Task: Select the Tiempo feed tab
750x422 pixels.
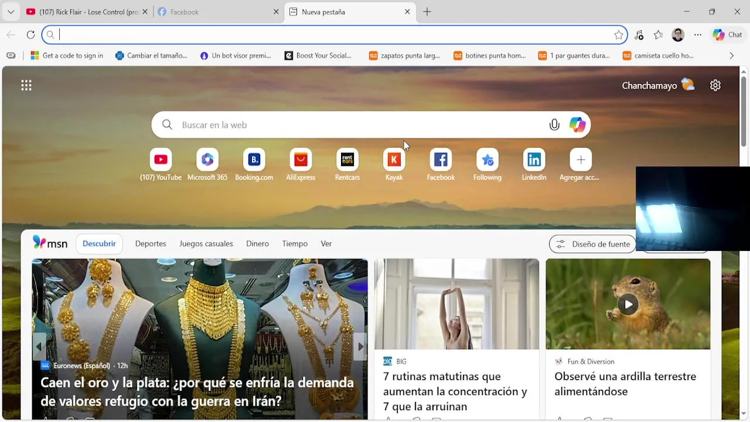Action: click(x=295, y=244)
